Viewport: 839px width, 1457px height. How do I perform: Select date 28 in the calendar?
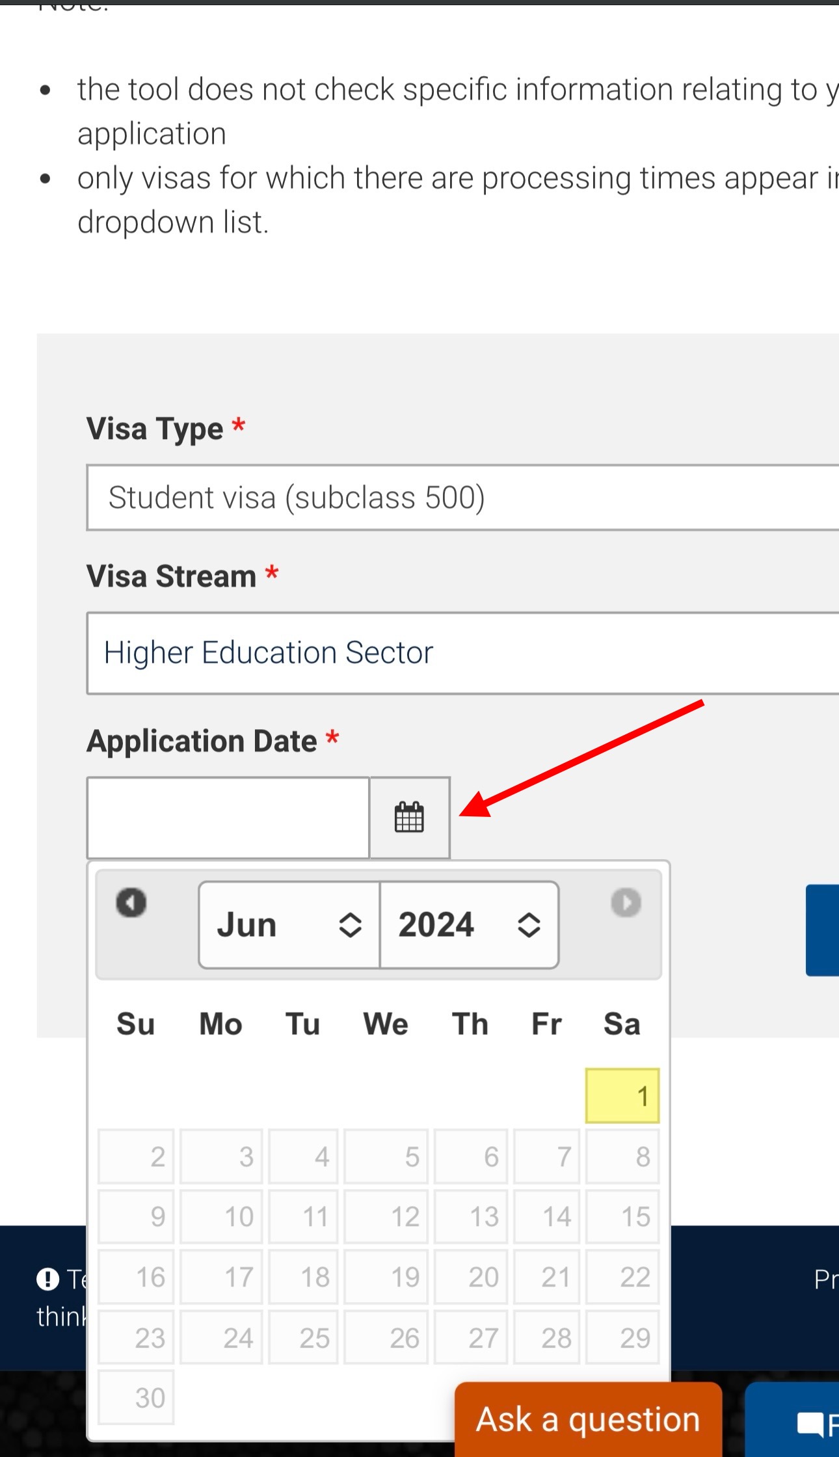tap(546, 1338)
